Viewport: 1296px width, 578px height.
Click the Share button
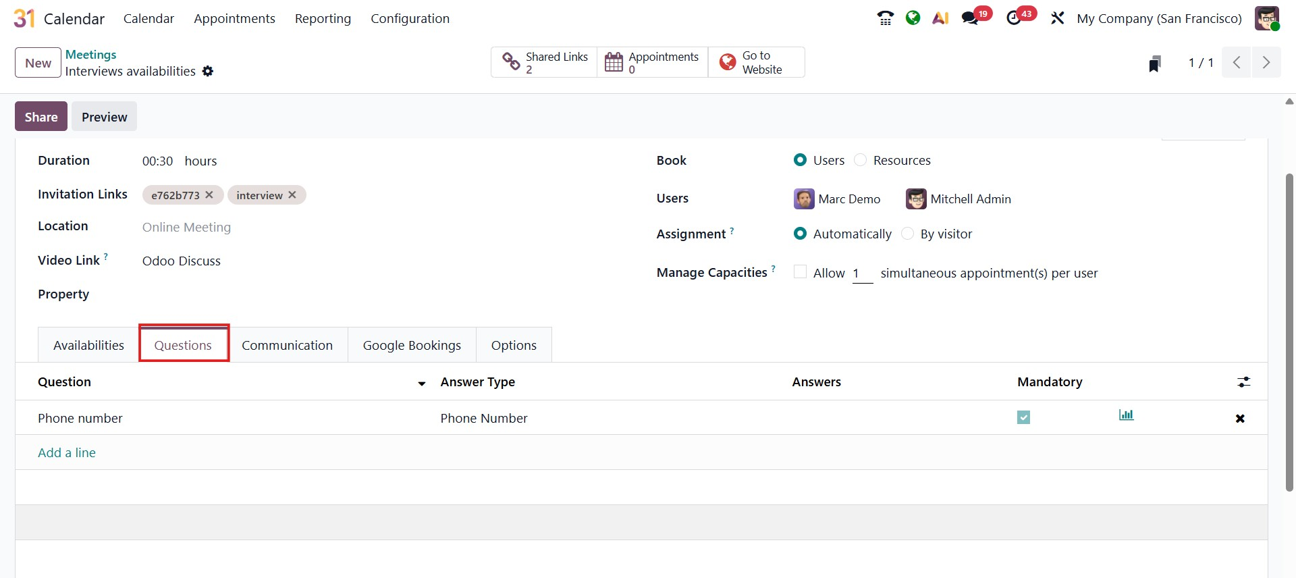[x=41, y=117]
